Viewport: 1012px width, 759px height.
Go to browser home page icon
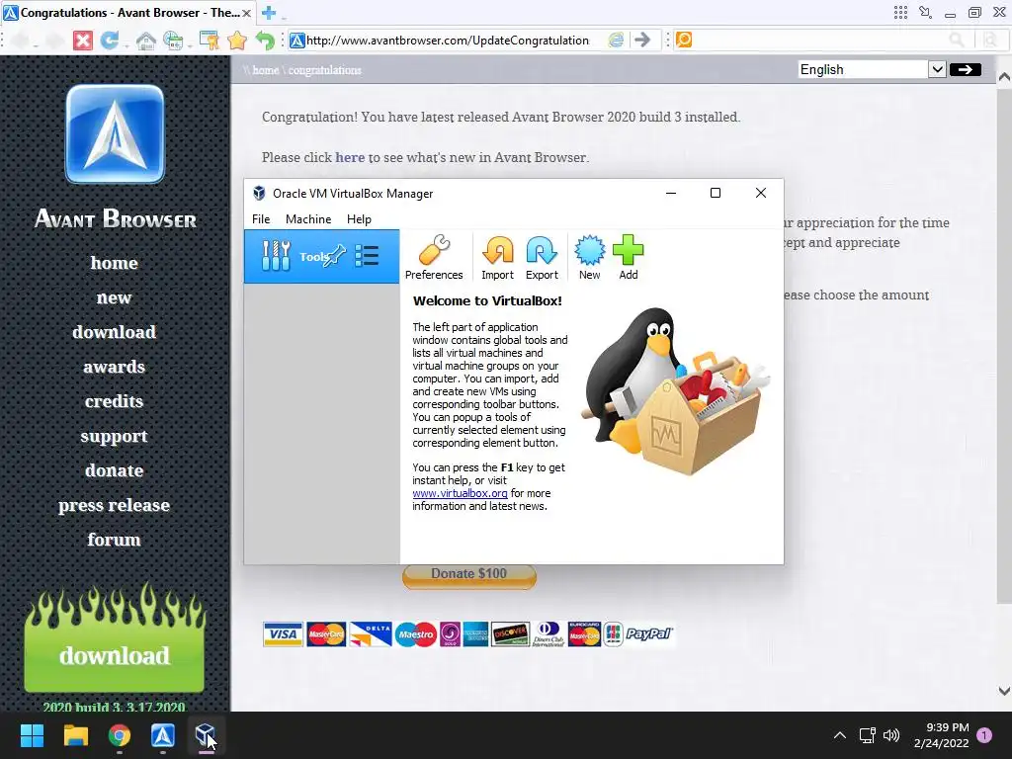click(x=146, y=40)
